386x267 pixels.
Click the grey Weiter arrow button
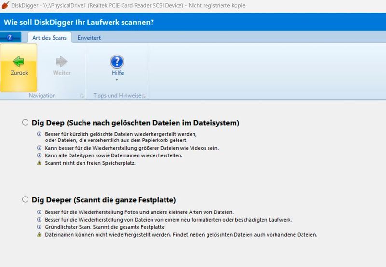(x=62, y=68)
